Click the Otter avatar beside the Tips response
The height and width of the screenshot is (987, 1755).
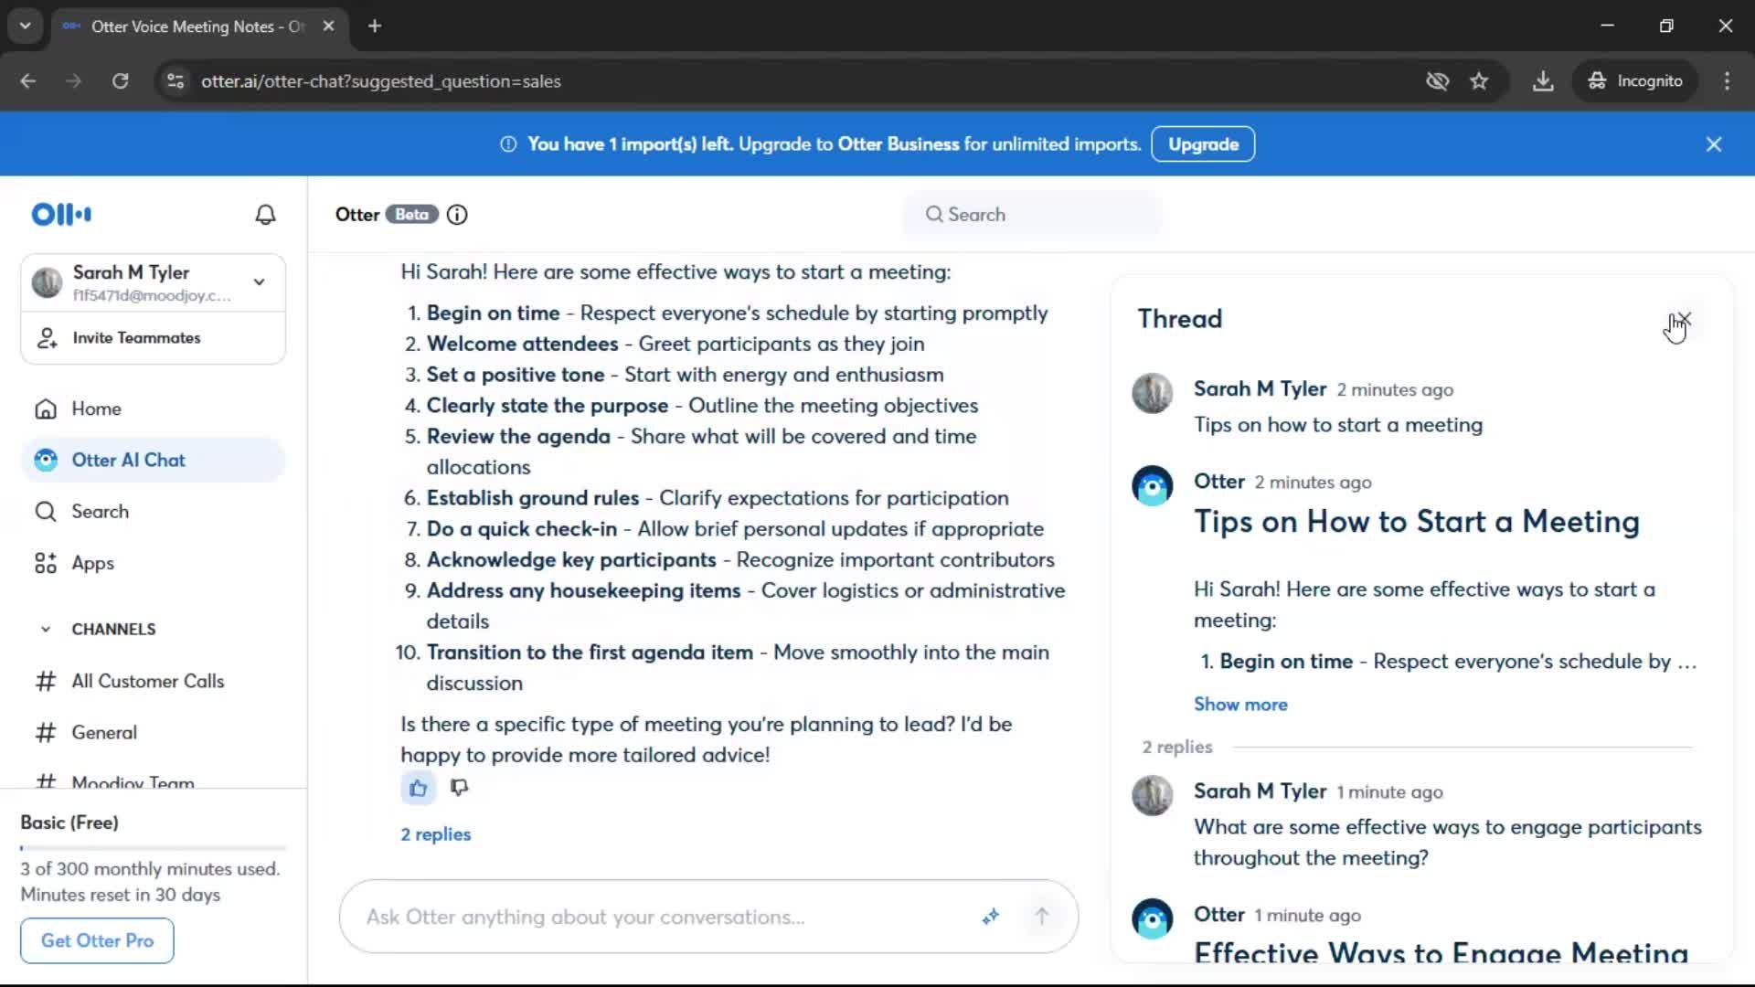1152,486
